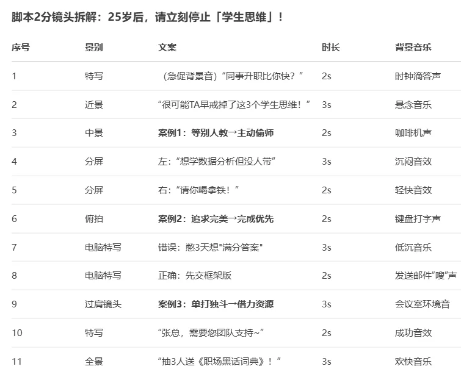This screenshot has width=461, height=369.
Task: Click the '错误:憋3天想满分答案' cell
Action: (x=210, y=248)
